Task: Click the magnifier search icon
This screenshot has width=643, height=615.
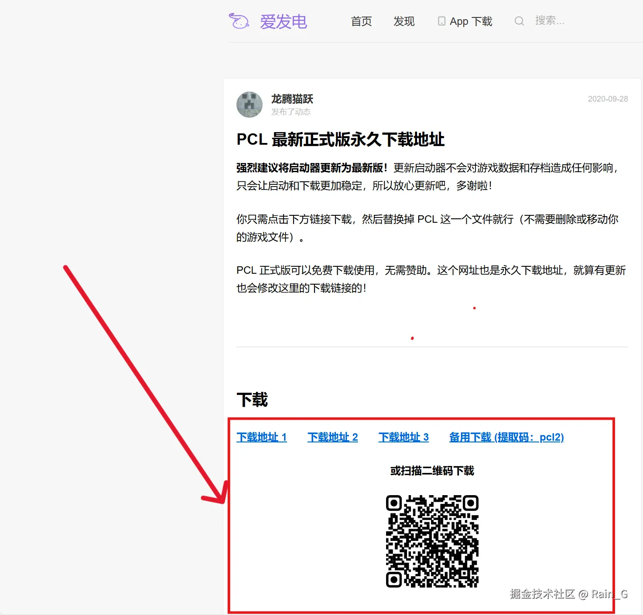Action: click(519, 21)
